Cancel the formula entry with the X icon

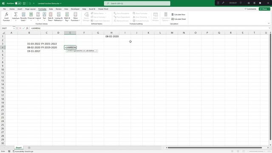pos(20,28)
